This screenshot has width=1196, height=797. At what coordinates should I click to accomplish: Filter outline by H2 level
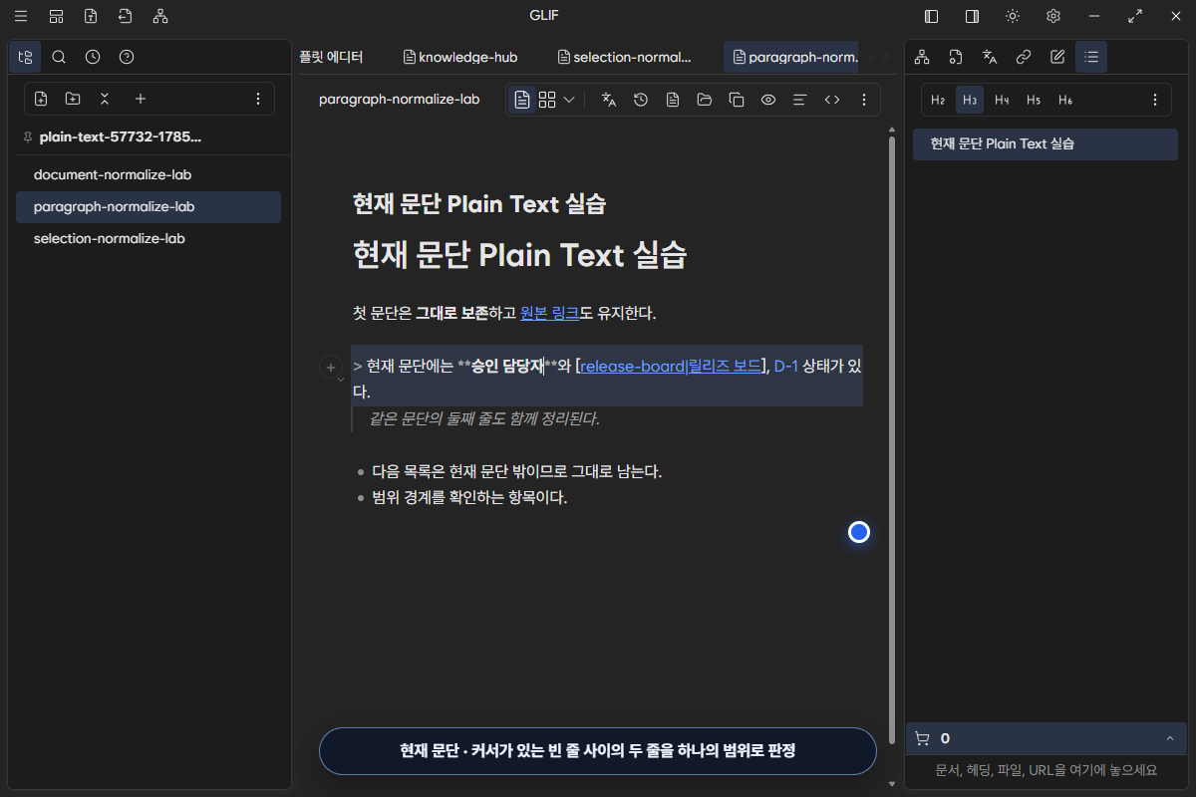pyautogui.click(x=938, y=100)
